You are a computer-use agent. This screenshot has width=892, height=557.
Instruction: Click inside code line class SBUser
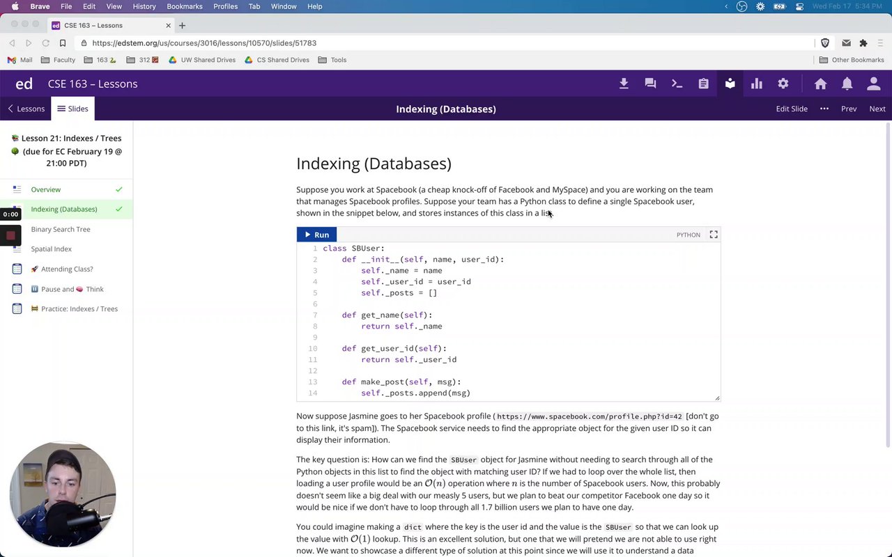pyautogui.click(x=354, y=248)
